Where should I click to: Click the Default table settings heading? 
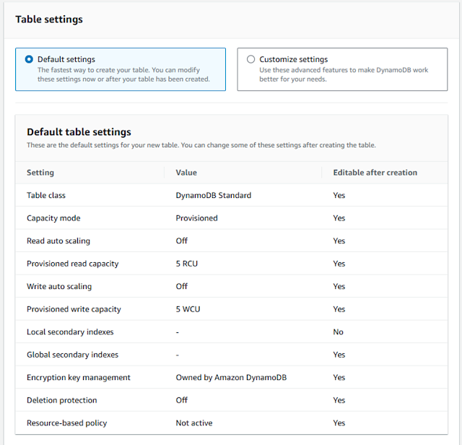tap(79, 132)
